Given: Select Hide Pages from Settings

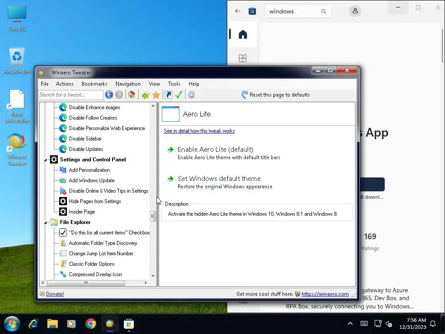Looking at the screenshot, I should [95, 201].
